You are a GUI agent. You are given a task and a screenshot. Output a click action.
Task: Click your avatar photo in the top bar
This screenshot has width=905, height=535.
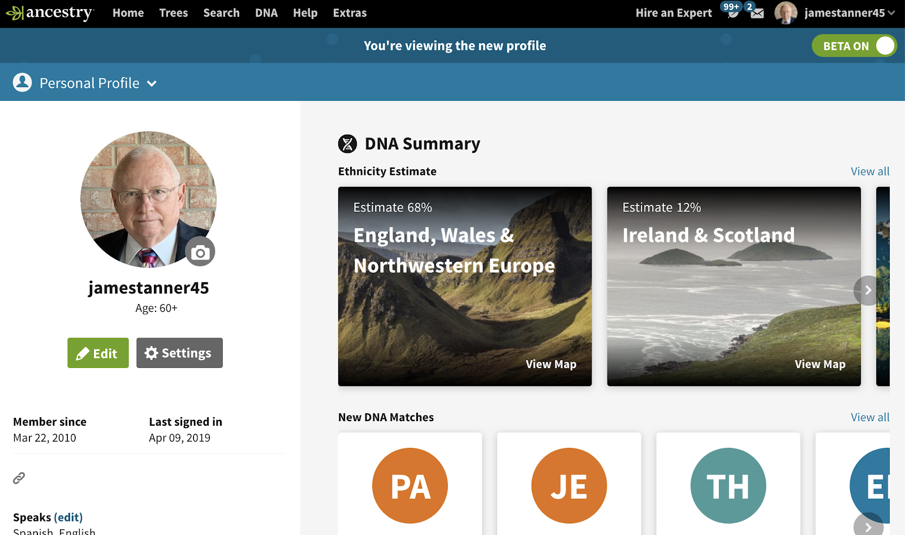tap(786, 12)
